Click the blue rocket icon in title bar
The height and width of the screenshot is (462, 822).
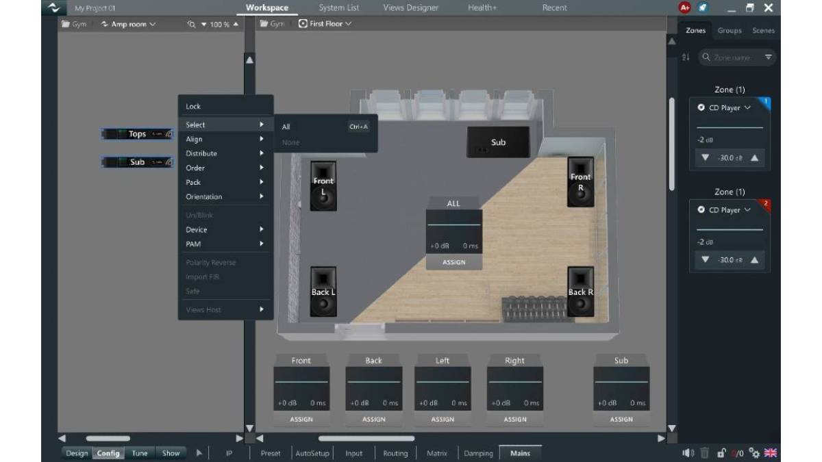pos(703,8)
